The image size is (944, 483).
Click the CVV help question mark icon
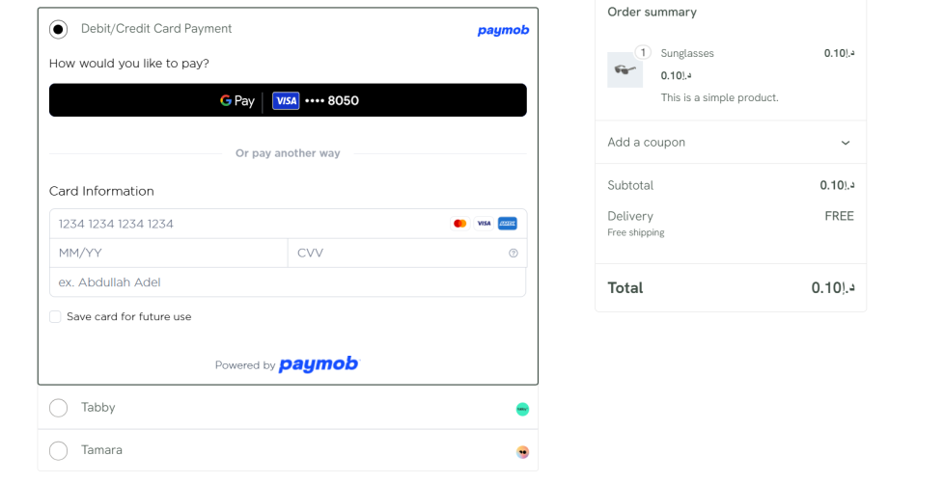point(514,254)
